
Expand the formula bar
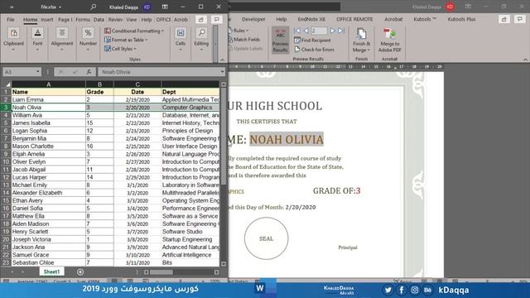click(222, 72)
